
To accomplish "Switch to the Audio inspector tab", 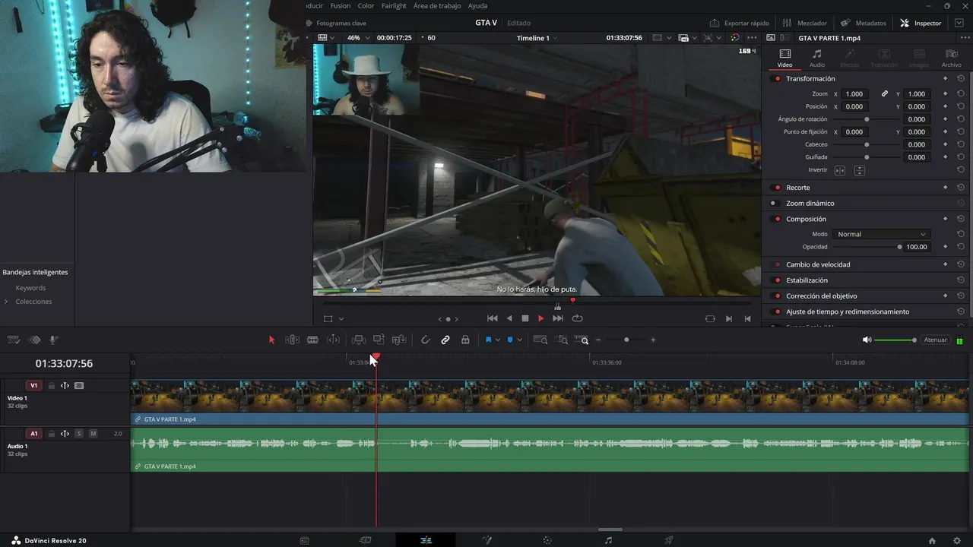I will tap(817, 58).
